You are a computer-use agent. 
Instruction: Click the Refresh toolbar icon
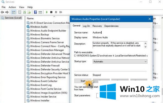click(x=25, y=12)
